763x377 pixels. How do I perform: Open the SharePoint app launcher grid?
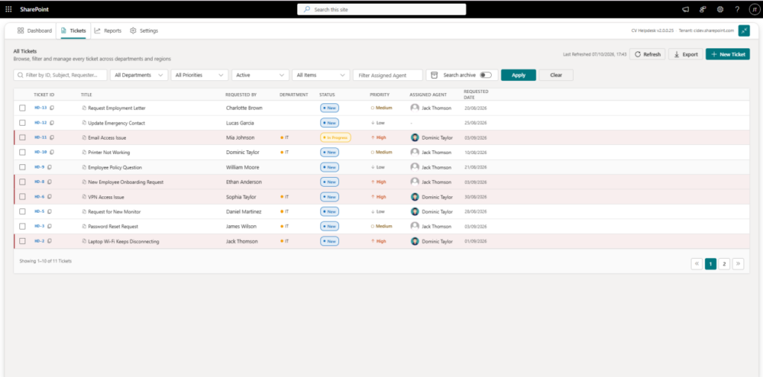click(9, 9)
